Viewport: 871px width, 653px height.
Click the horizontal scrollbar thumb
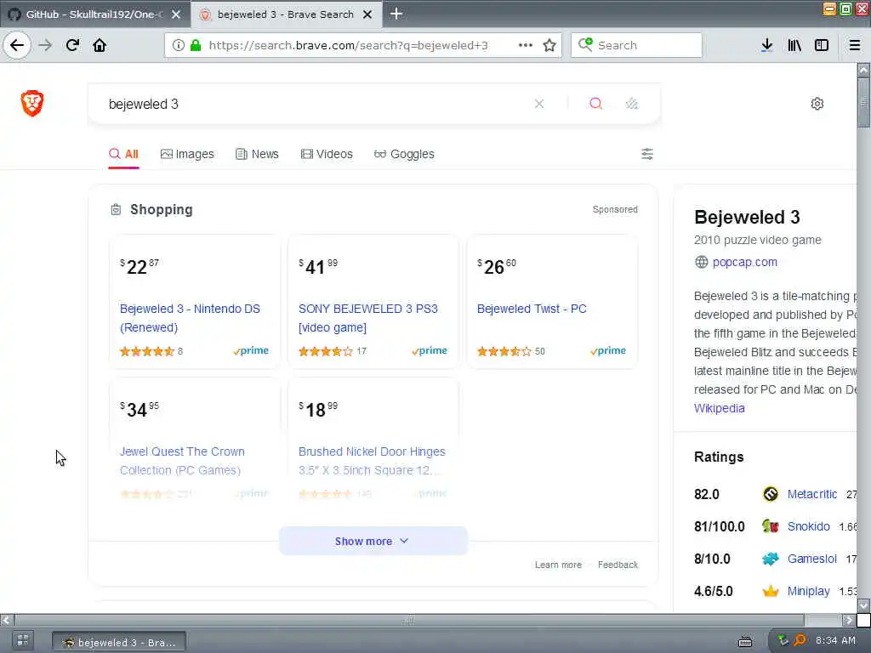(409, 620)
